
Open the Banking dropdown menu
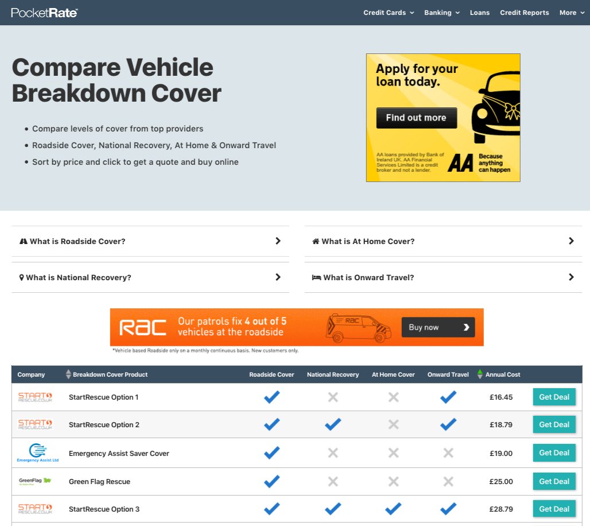tap(442, 13)
